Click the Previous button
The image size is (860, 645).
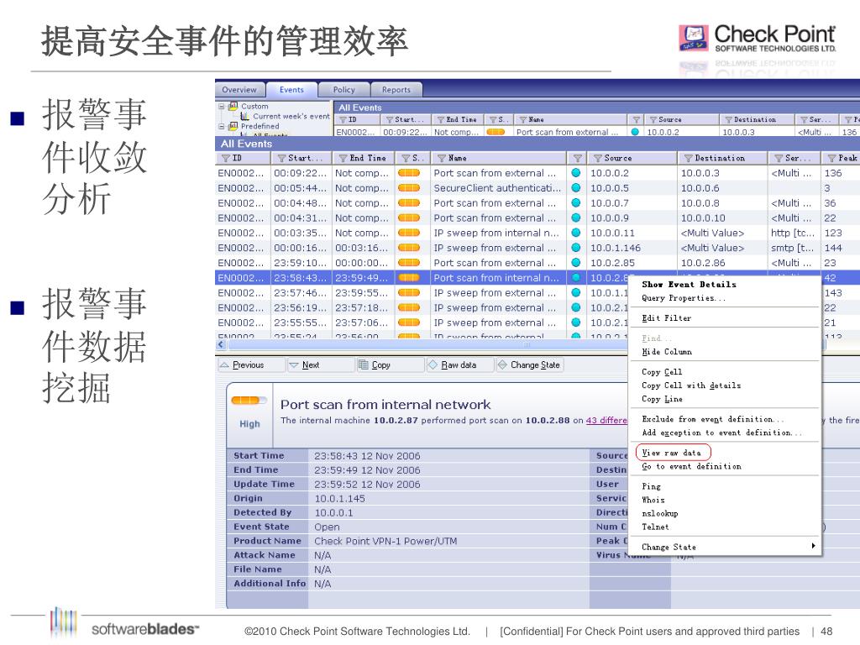coord(252,364)
